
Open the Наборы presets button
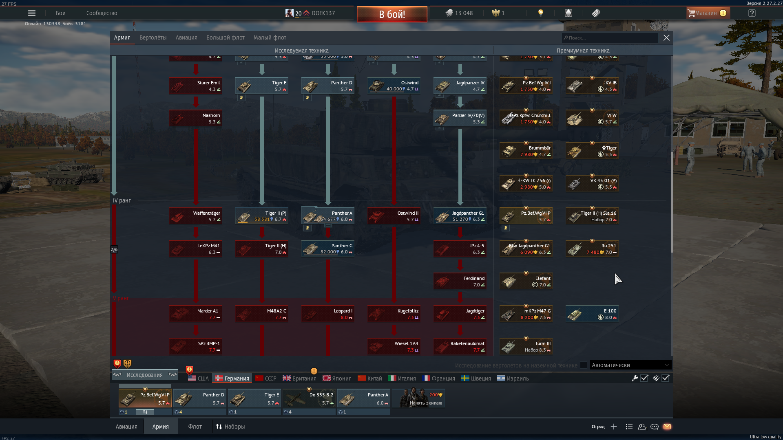pos(230,427)
